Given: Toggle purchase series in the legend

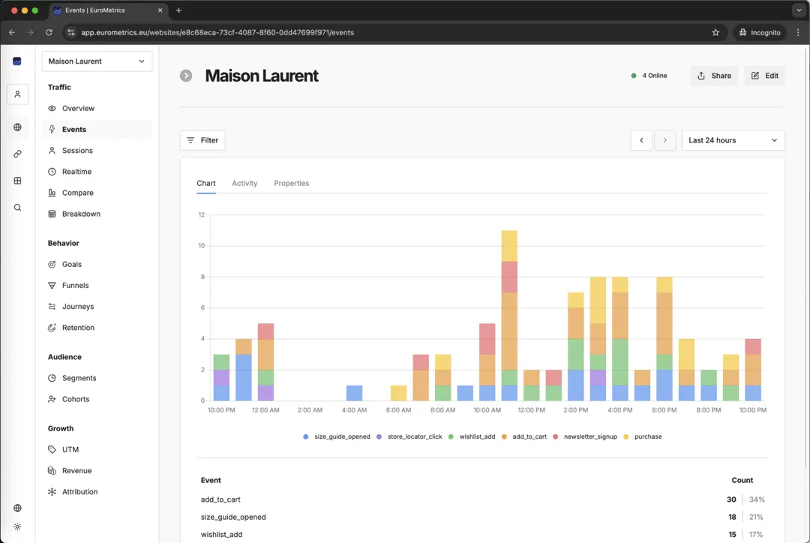Looking at the screenshot, I should coord(643,437).
